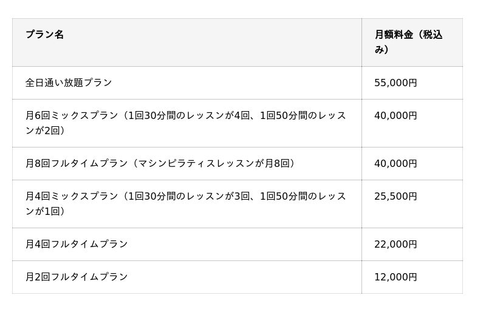
Task: Click the 12,000円 price cell
Action: coord(395,277)
